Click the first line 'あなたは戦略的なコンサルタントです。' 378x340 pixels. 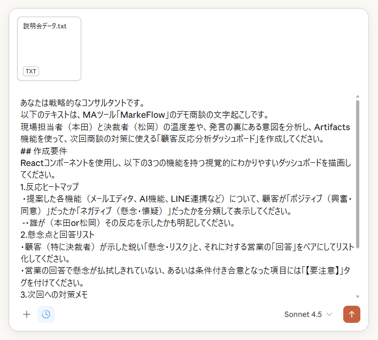point(82,103)
